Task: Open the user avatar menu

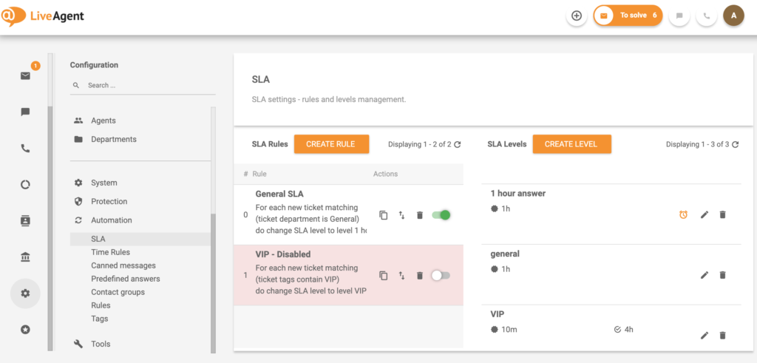Action: 733,16
